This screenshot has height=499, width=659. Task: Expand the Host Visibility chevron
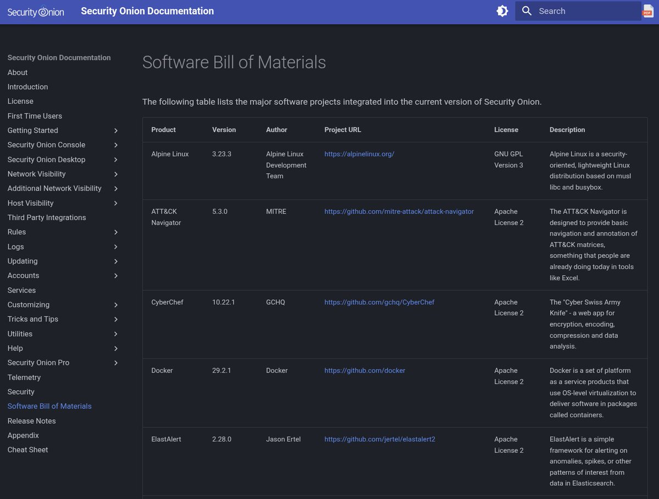pos(116,203)
